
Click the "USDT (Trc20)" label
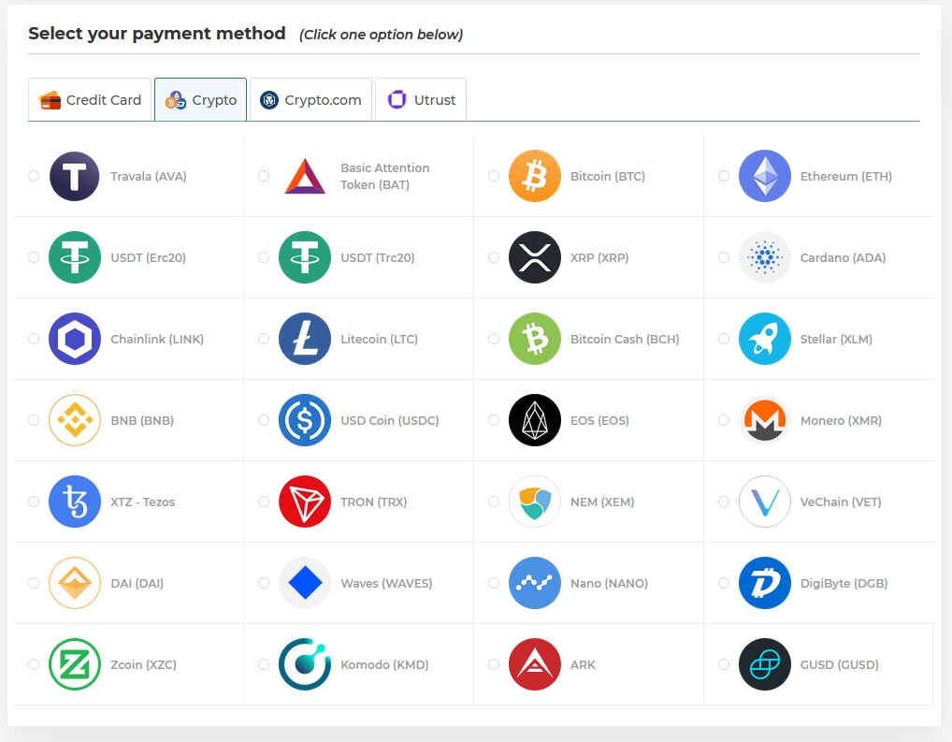[x=378, y=257]
